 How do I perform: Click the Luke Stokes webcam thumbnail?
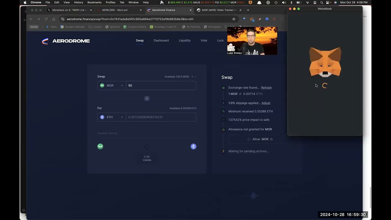(x=252, y=41)
